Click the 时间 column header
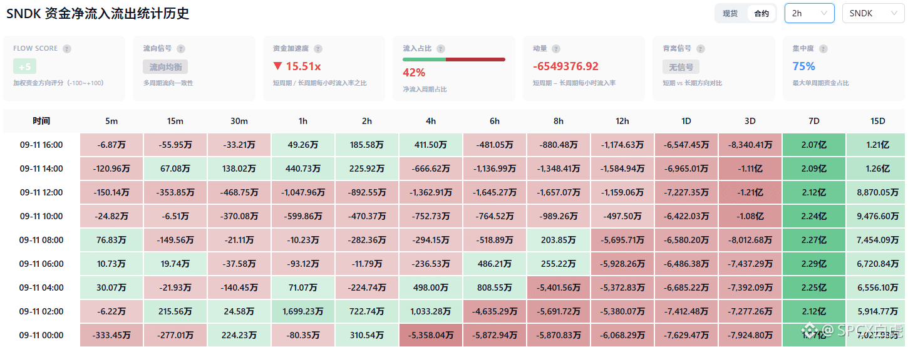Viewport: 908px width, 347px height. [x=41, y=121]
